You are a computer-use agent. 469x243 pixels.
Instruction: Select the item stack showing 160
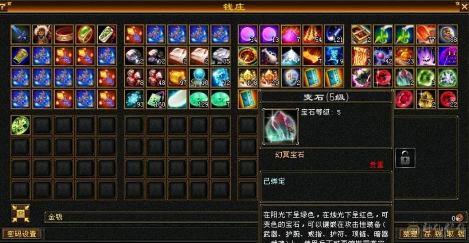coord(156,99)
